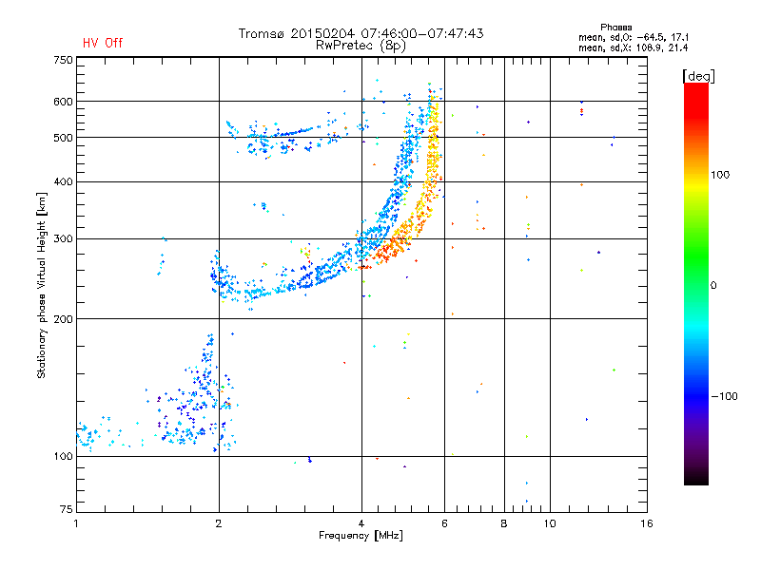Click the colorbar '-100' tick label

[x=725, y=396]
